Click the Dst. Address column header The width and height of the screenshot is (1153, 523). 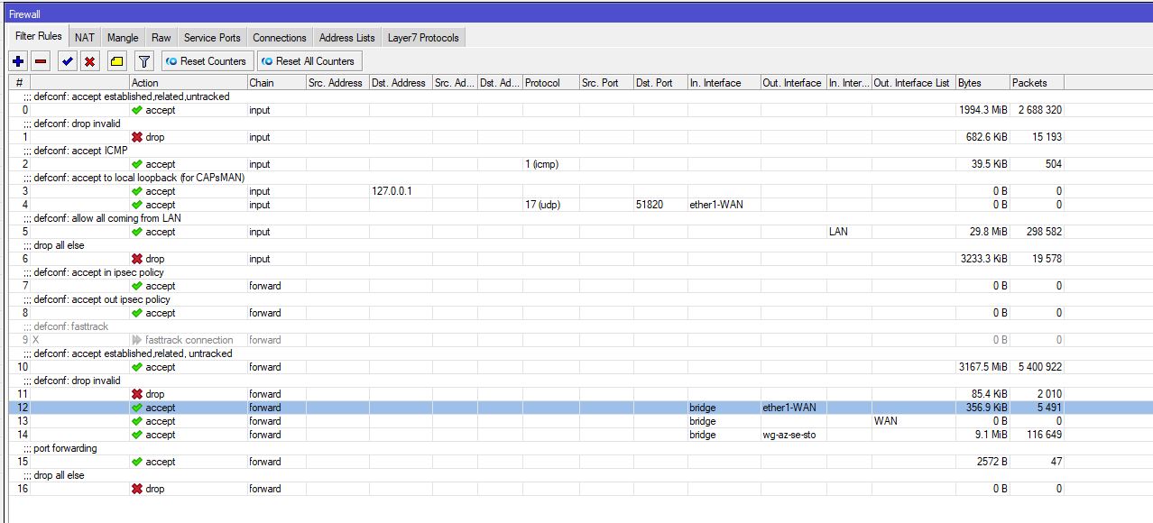[x=401, y=83]
